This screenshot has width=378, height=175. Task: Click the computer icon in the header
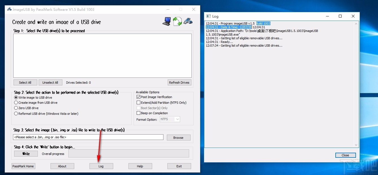coord(166,21)
